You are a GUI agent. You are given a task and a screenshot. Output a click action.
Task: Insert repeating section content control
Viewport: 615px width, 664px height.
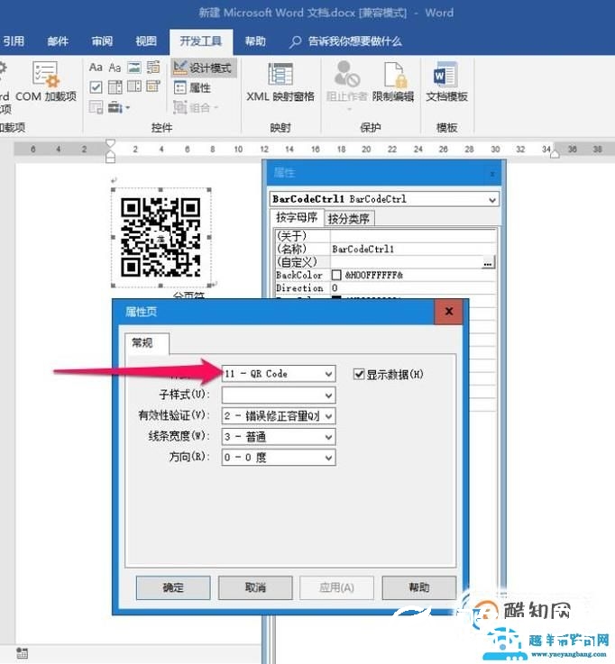click(96, 107)
